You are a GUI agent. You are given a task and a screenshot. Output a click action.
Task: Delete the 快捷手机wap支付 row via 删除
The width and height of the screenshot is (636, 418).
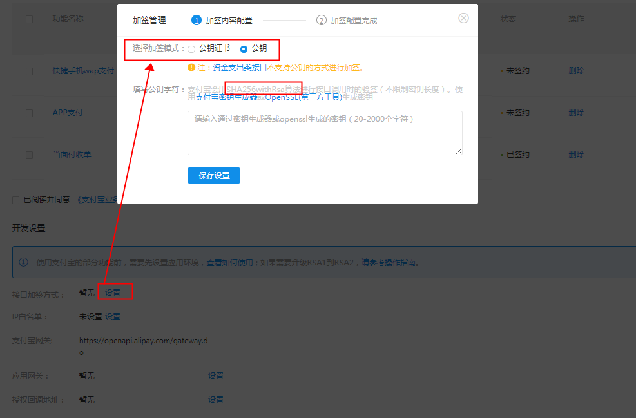(x=576, y=71)
